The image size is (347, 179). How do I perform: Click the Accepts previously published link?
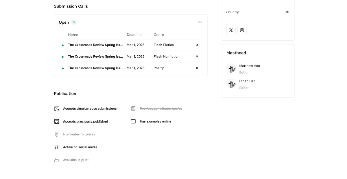tap(85, 121)
